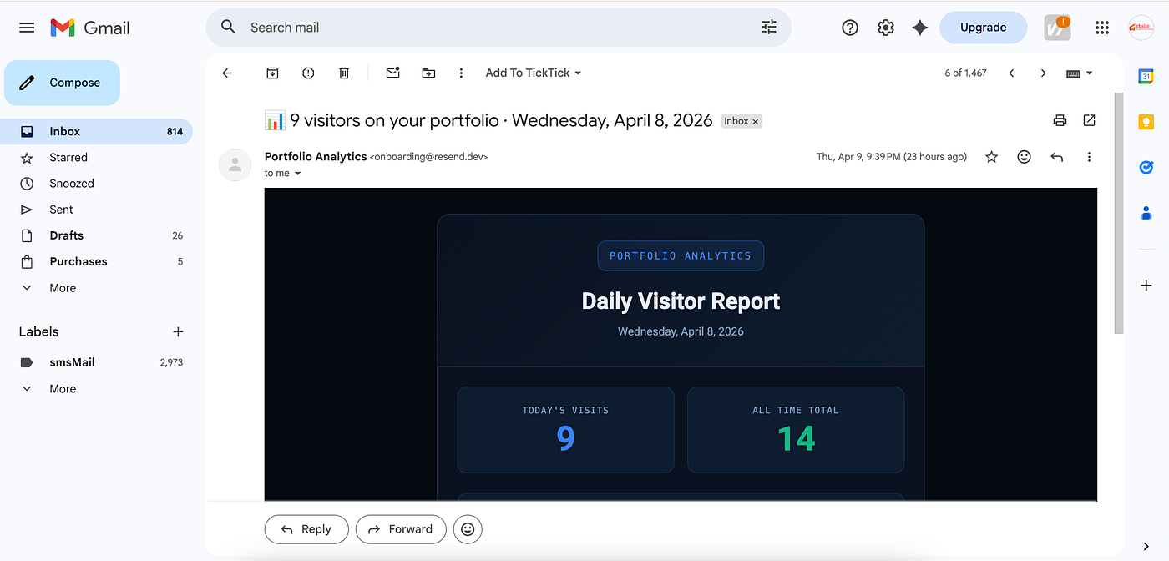Report spam icon
This screenshot has height=561, width=1169.
click(x=308, y=73)
